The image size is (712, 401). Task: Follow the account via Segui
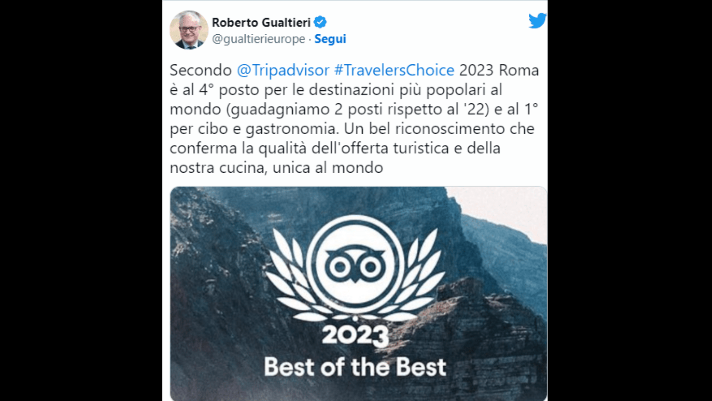330,39
